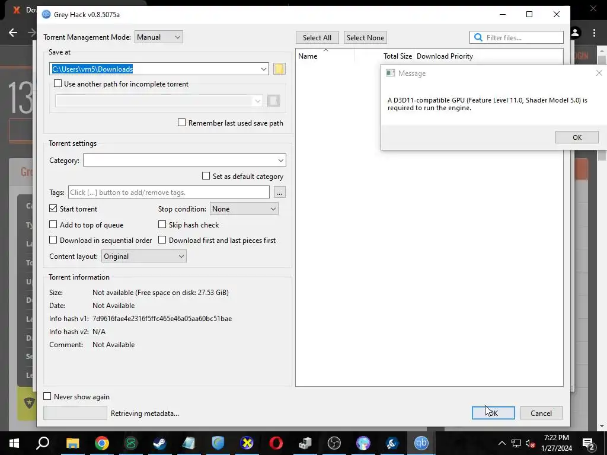
Task: Click OK in the Message dialog
Action: click(x=577, y=137)
